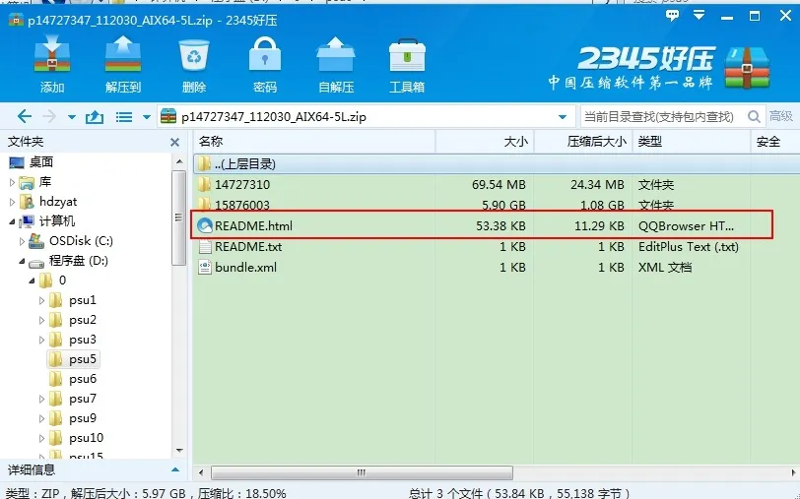Click folder tree scroll up arrow

coord(179,161)
